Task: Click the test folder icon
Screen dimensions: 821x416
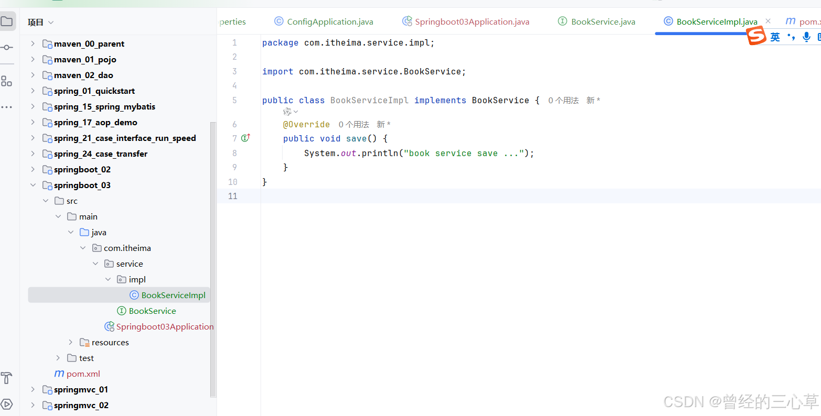Action: 72,358
